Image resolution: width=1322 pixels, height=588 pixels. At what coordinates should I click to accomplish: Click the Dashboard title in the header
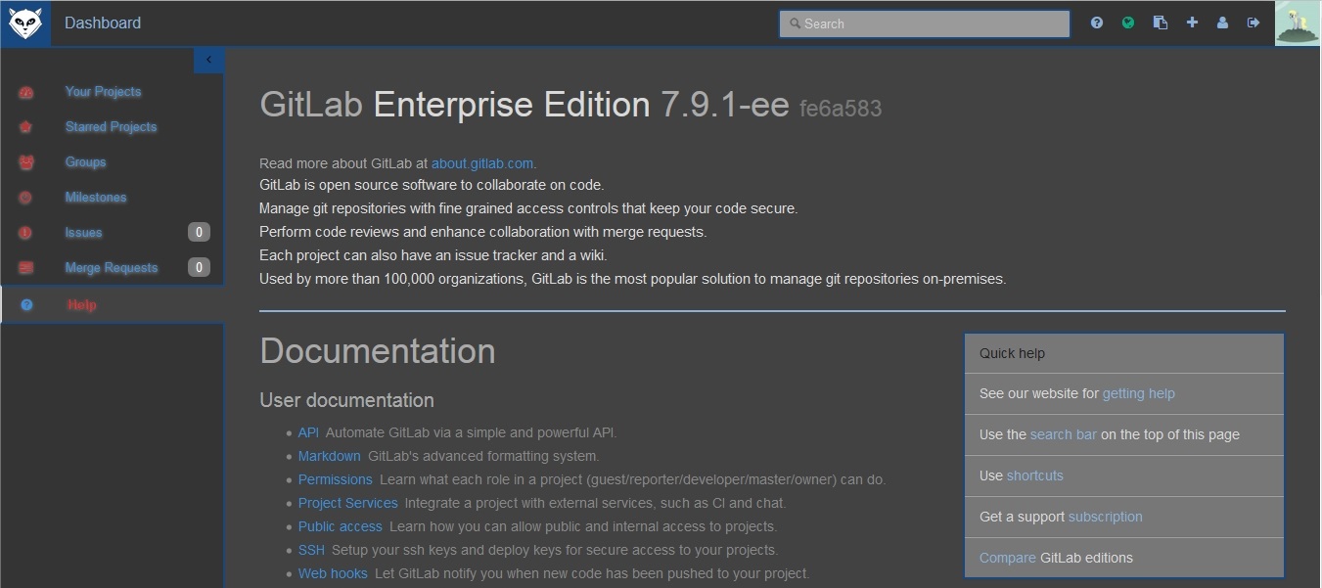[103, 23]
